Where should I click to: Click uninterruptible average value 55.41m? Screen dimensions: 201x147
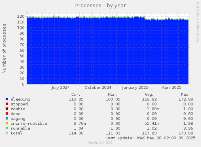click(152, 124)
